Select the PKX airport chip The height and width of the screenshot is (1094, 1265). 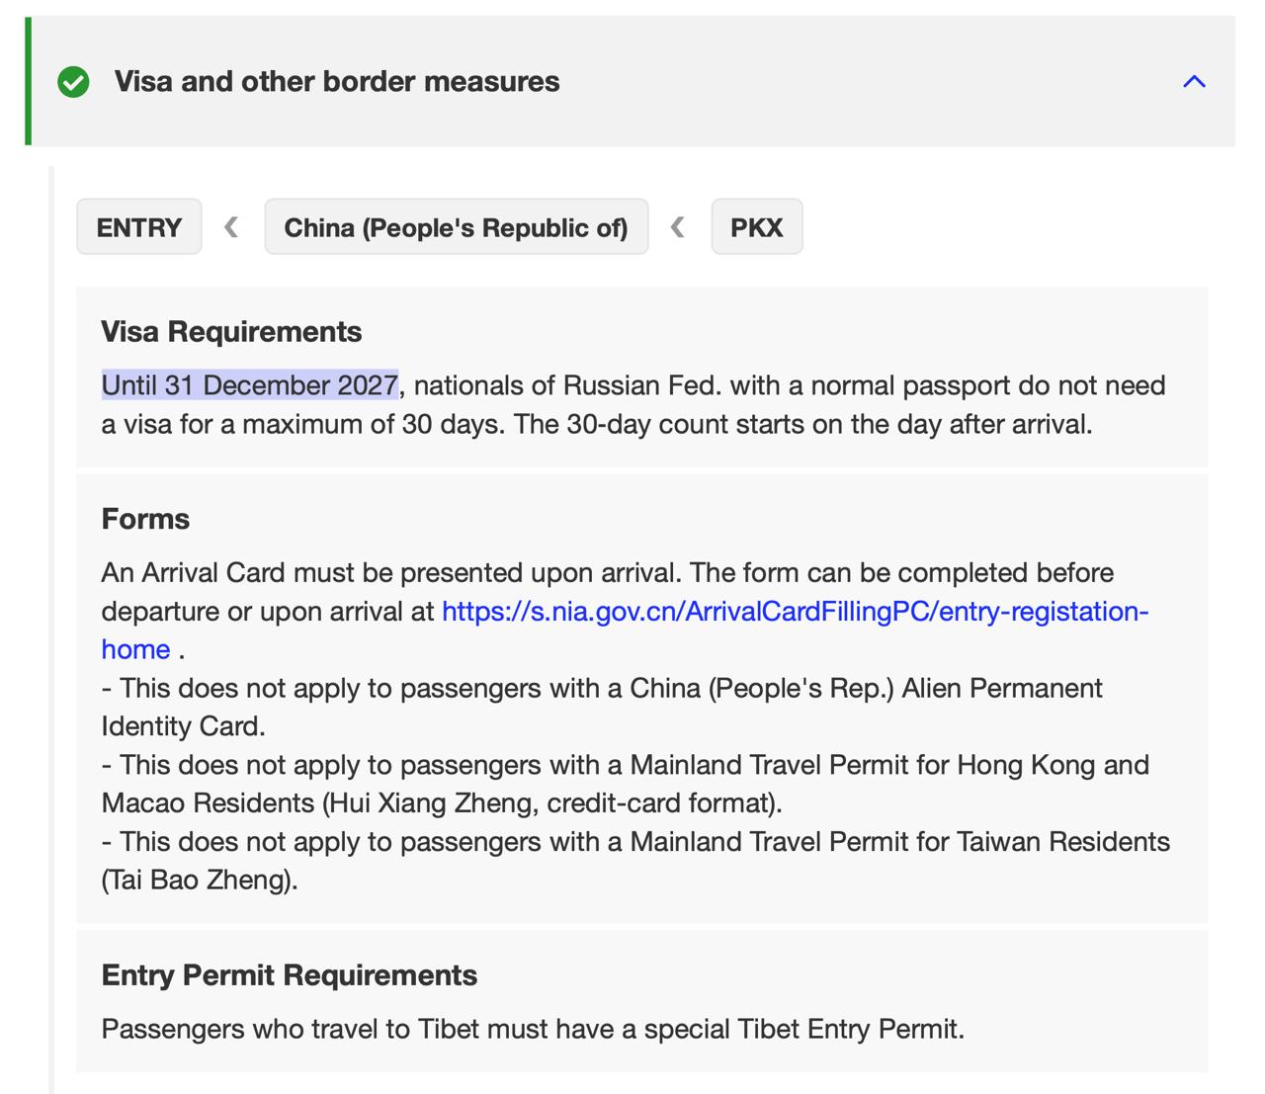(x=757, y=227)
